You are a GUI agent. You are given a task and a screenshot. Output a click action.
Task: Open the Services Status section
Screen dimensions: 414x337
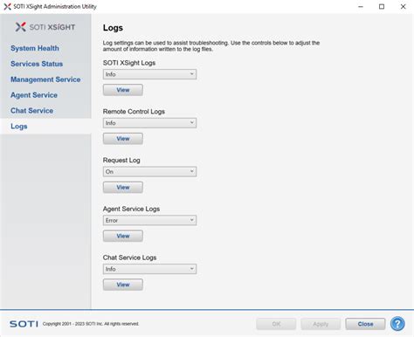point(37,64)
